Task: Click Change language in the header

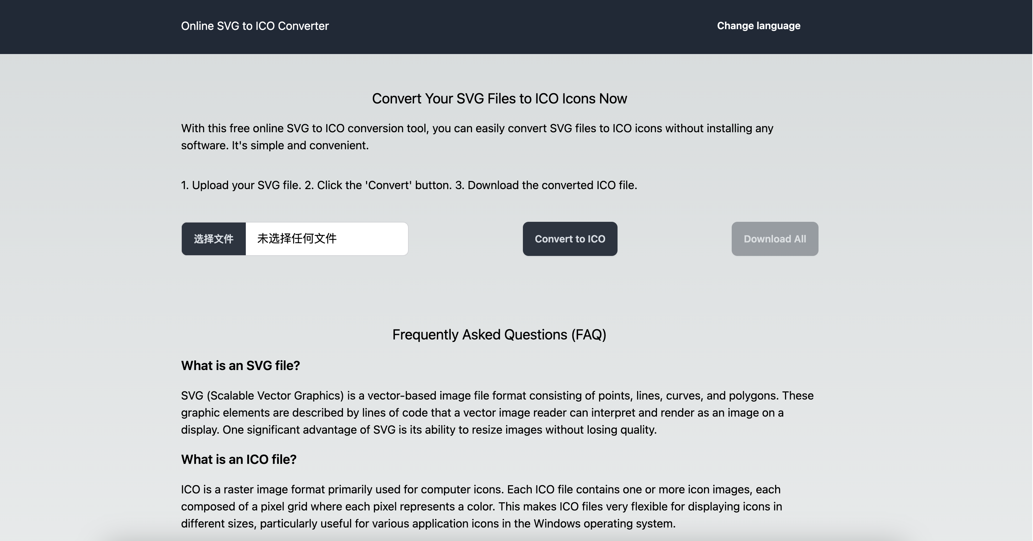Action: (x=758, y=26)
